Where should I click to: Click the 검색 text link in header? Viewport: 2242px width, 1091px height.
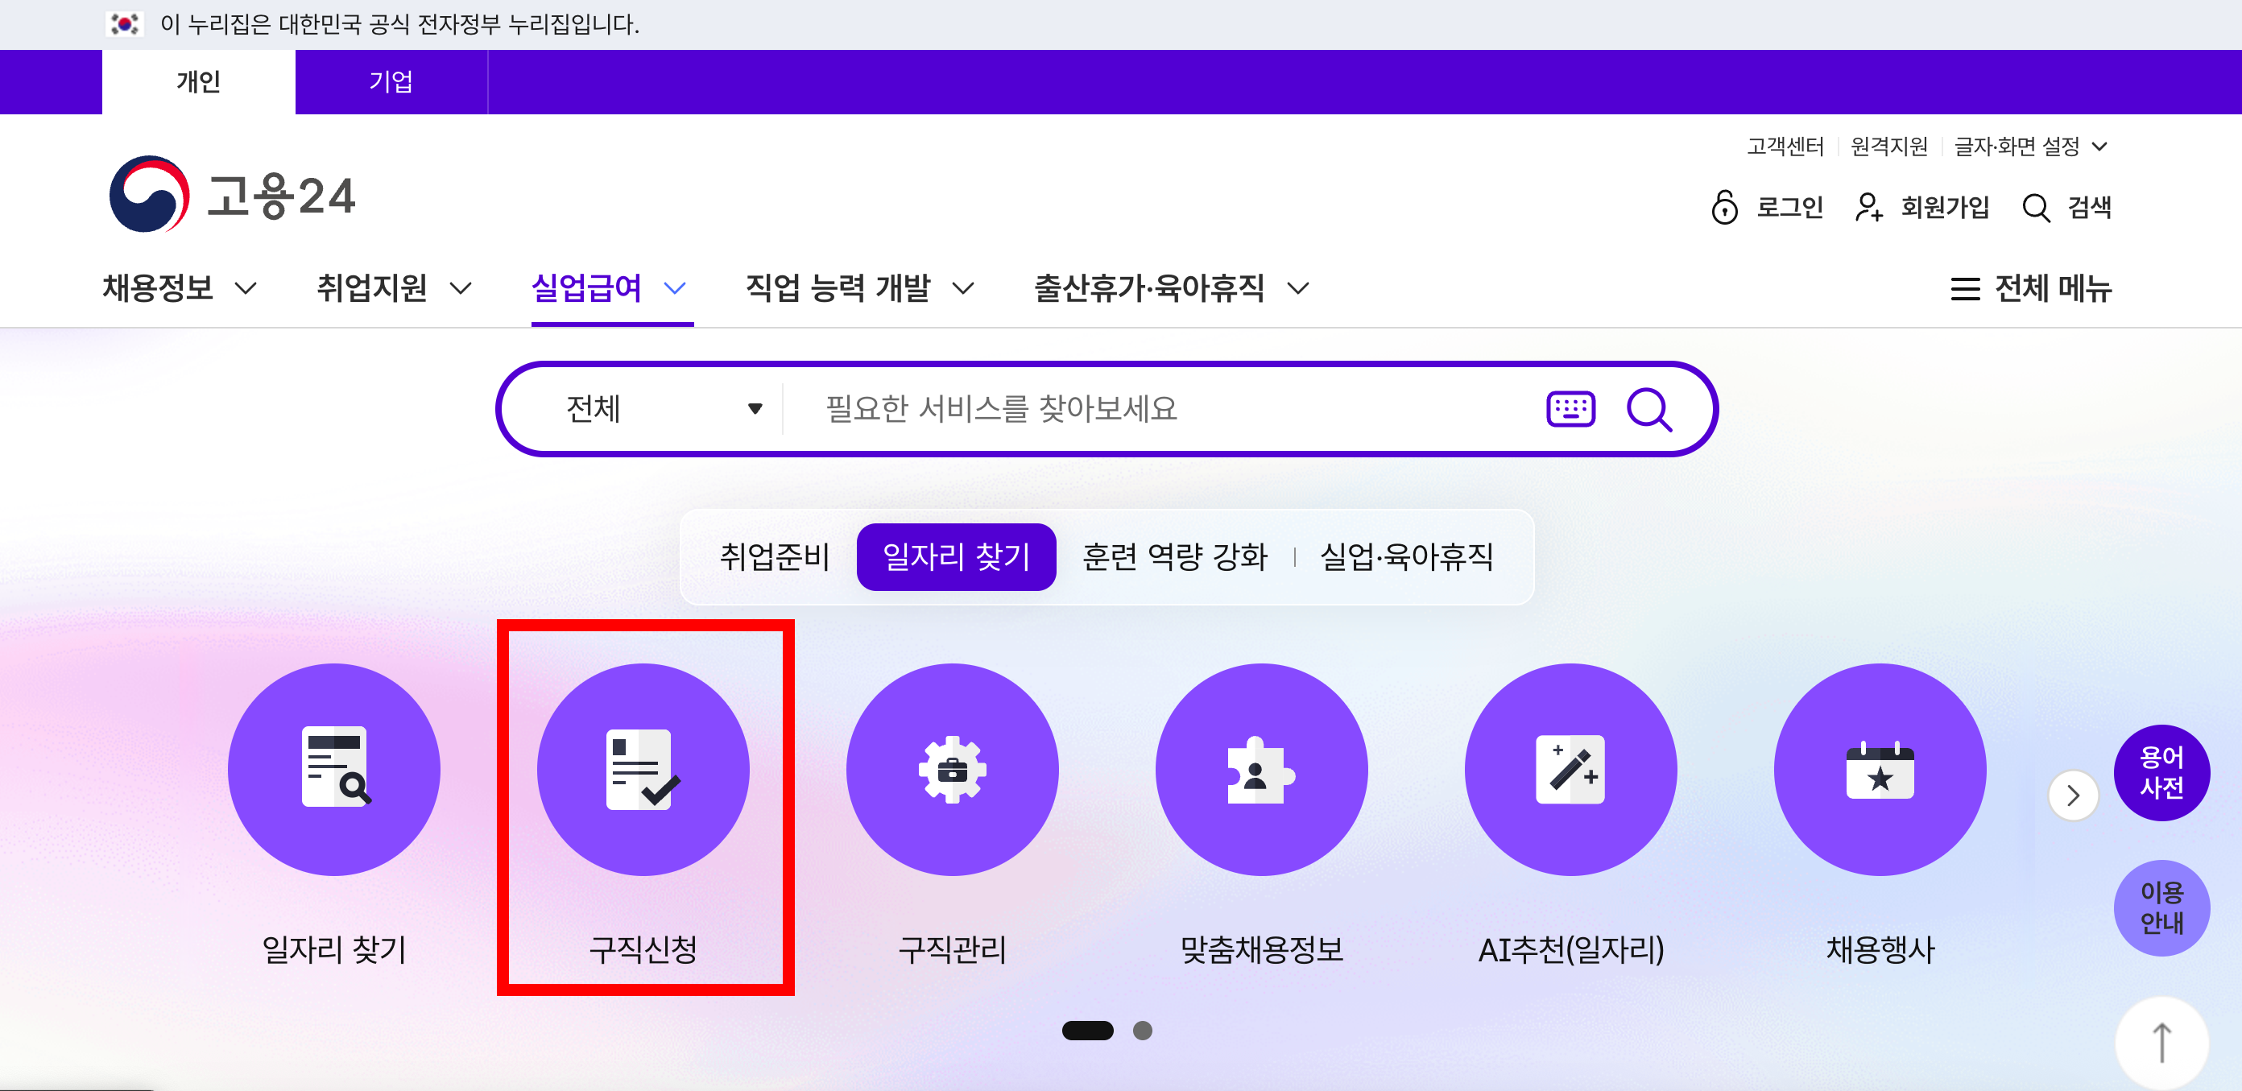2089,207
